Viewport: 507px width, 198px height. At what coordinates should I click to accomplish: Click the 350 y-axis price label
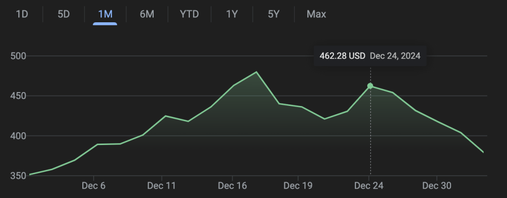19,176
